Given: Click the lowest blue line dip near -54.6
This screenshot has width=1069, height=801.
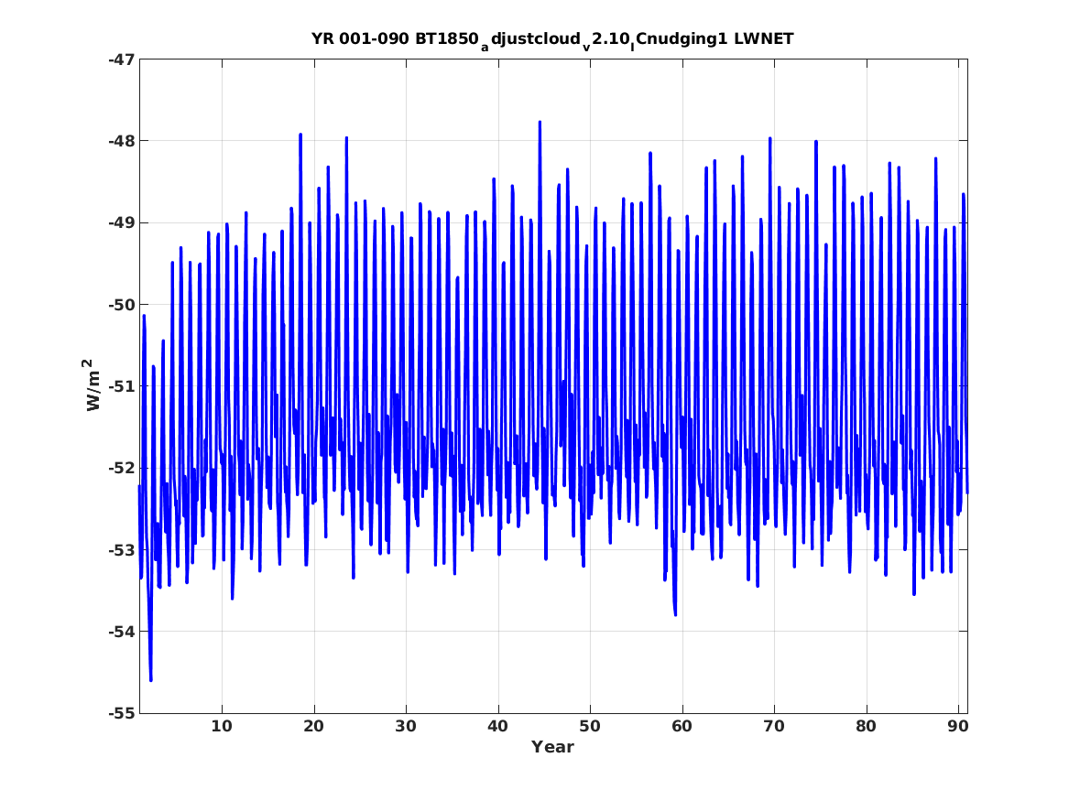Looking at the screenshot, I should coord(150,679).
